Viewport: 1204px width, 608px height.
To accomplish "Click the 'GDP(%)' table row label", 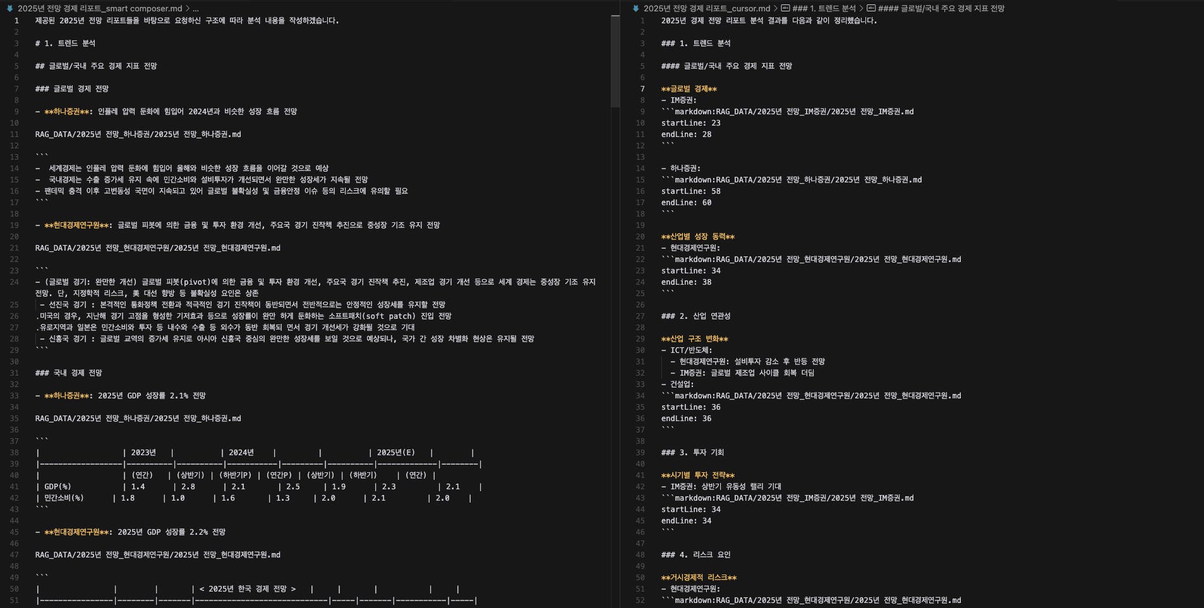I will (57, 487).
